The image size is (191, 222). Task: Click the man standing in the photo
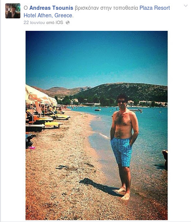pos(124,147)
